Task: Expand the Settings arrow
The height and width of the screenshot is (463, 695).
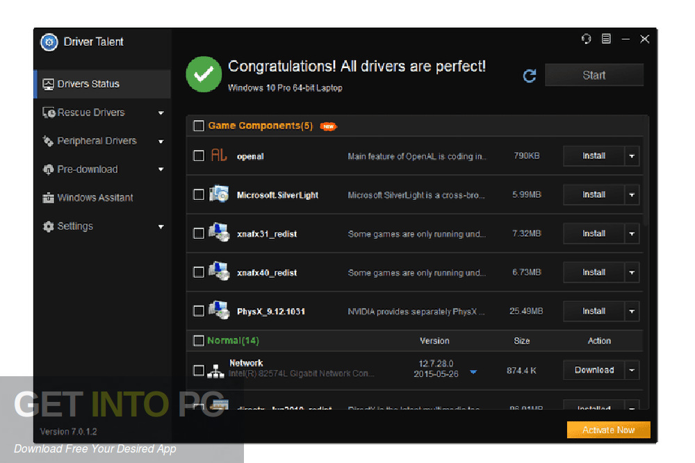Action: coord(161,226)
